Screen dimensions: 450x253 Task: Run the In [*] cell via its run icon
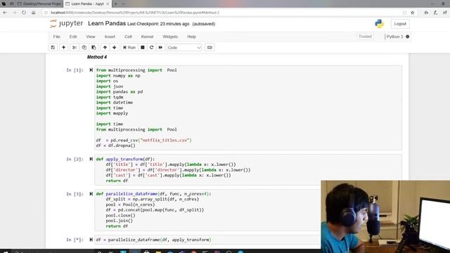click(x=91, y=240)
